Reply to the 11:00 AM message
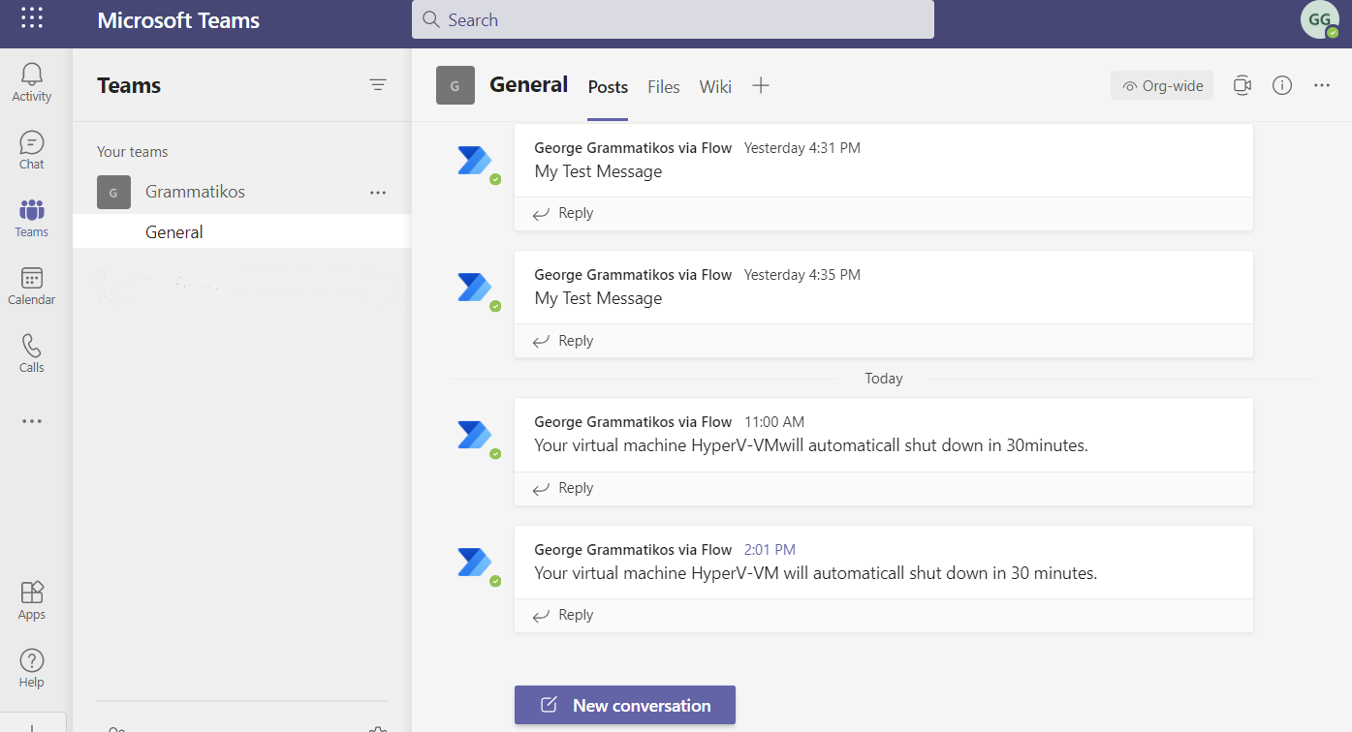 563,488
